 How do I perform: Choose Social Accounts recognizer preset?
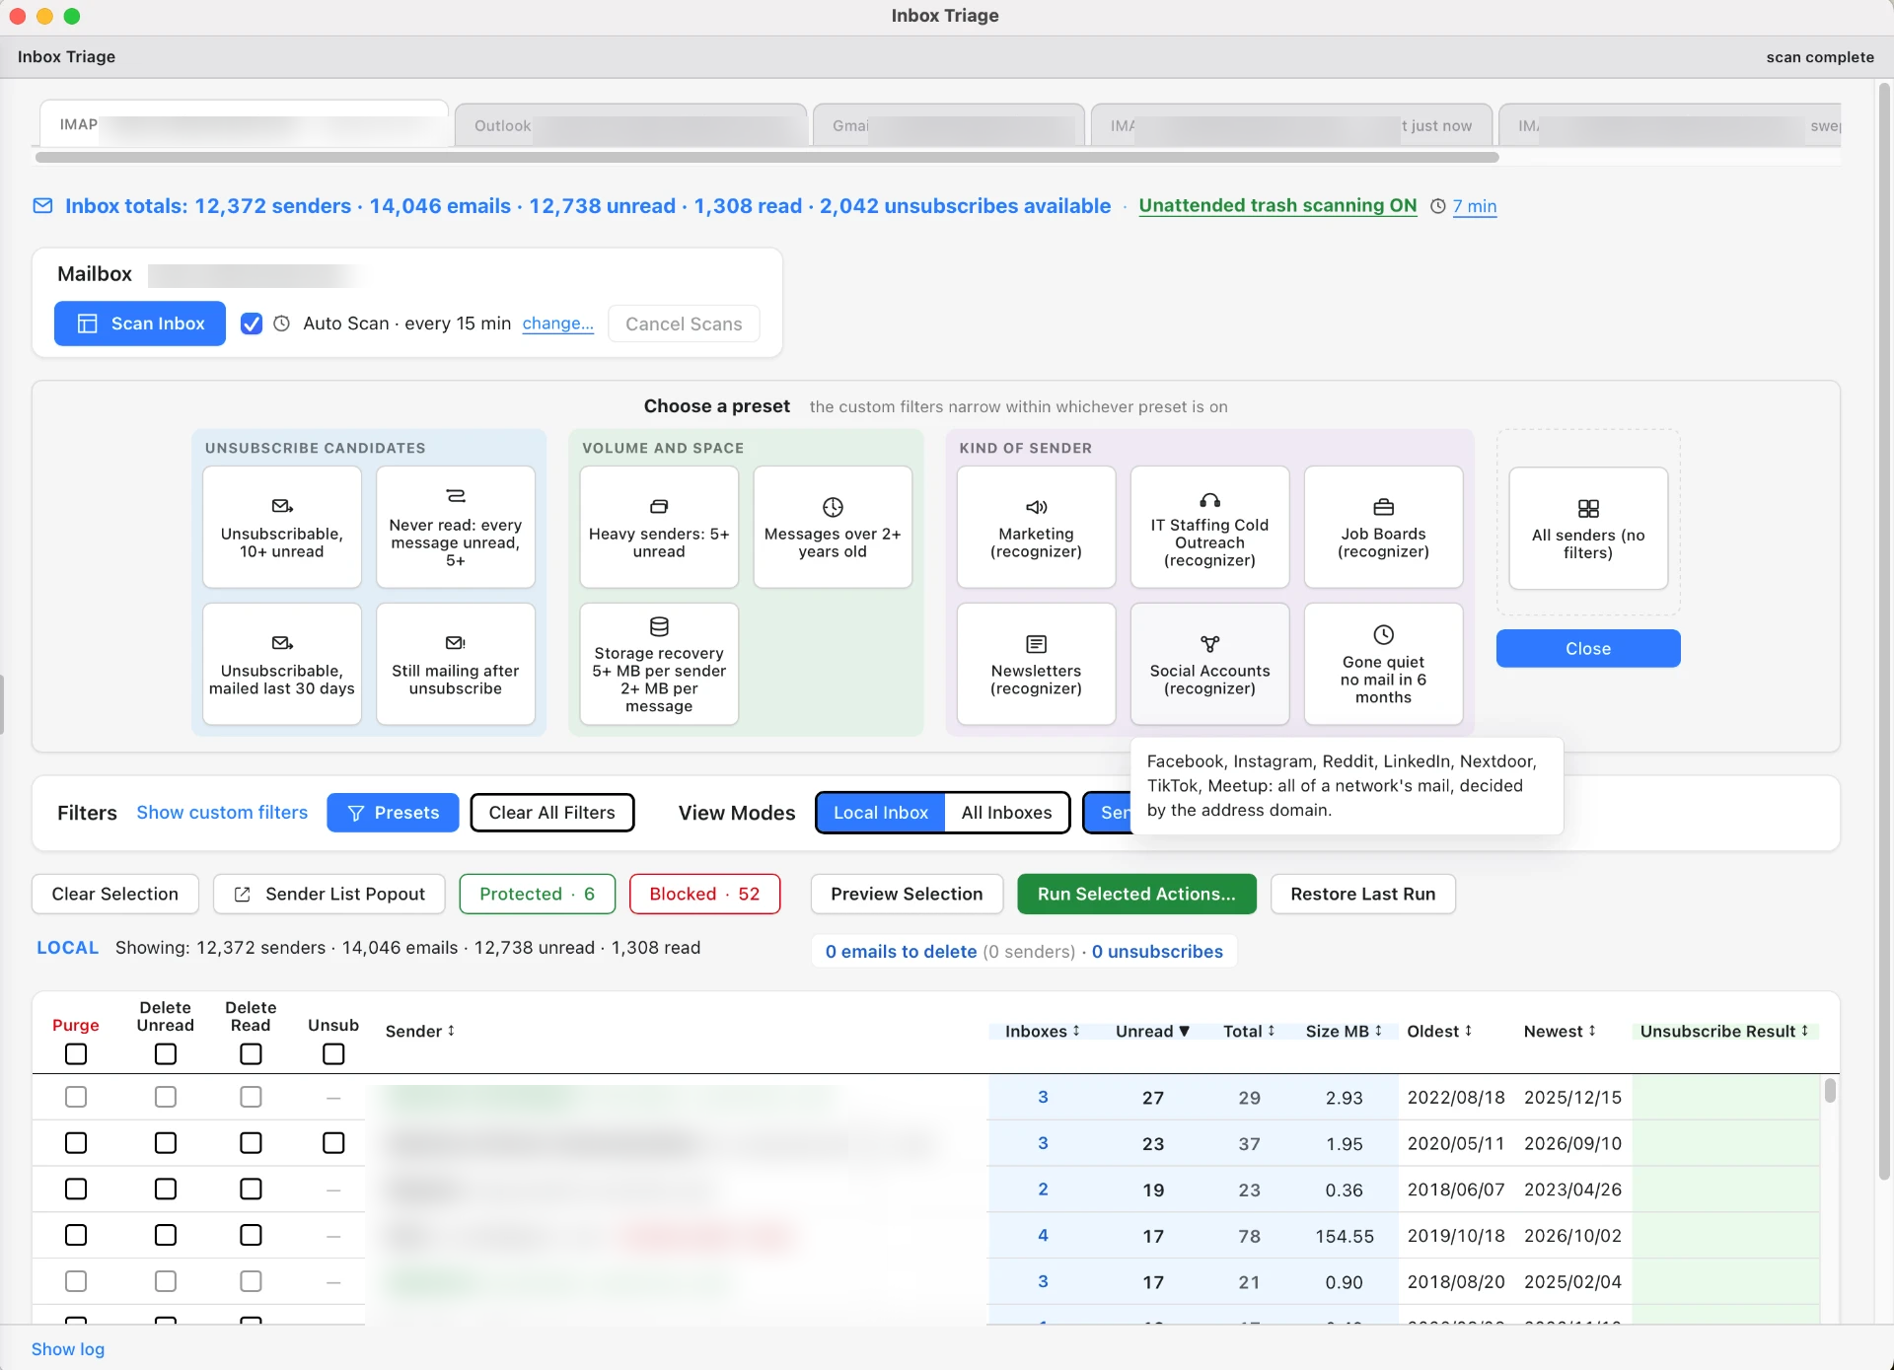click(x=1209, y=664)
